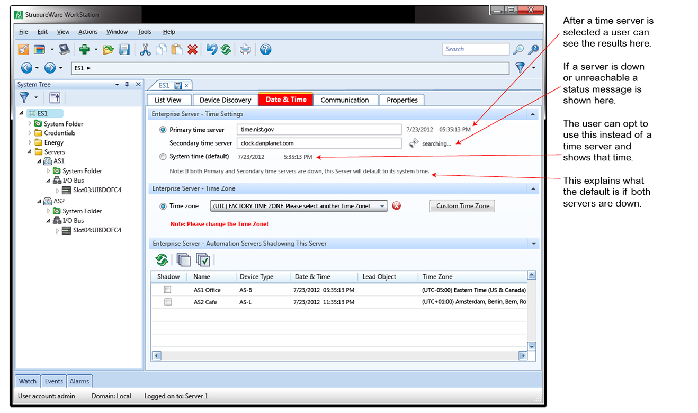698x413 pixels.
Task: Expand the Credentials folder node
Action: point(30,133)
